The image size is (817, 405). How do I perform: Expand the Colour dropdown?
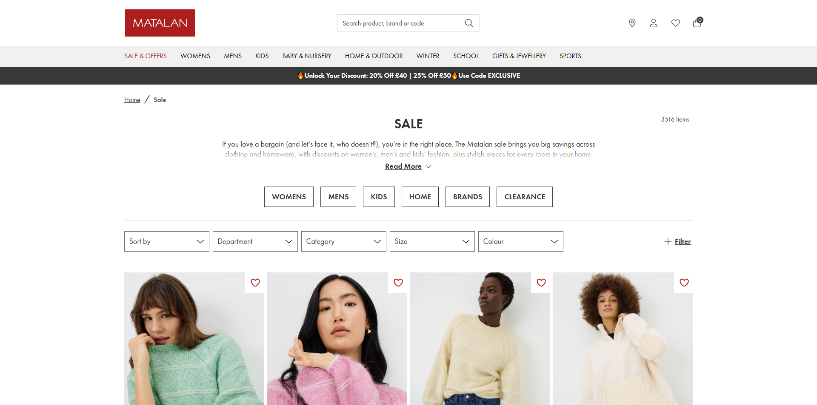[521, 241]
